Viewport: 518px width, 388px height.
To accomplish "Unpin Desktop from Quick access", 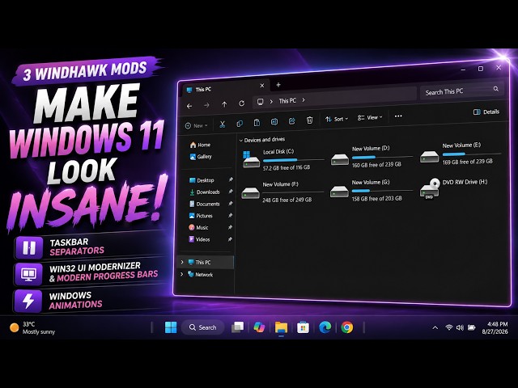I will point(231,179).
